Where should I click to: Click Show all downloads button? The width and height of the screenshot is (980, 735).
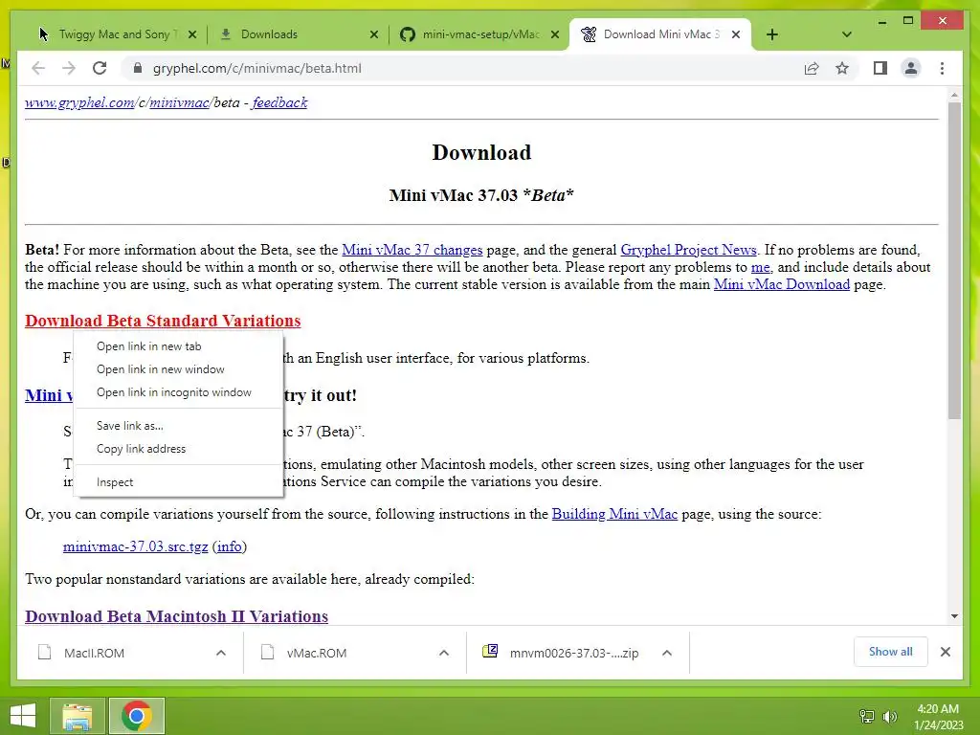890,652
